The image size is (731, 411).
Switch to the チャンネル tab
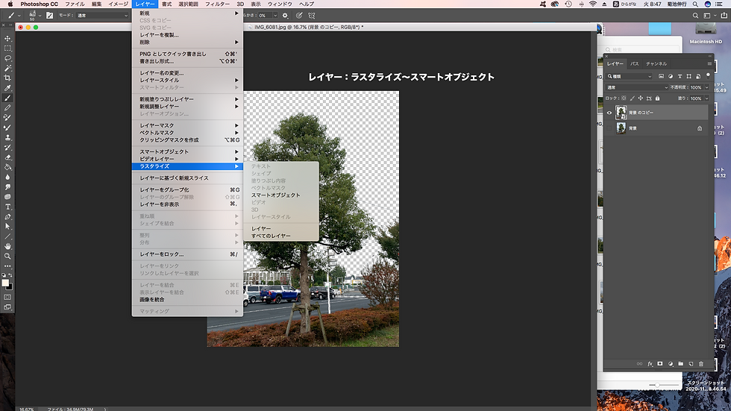(x=656, y=64)
